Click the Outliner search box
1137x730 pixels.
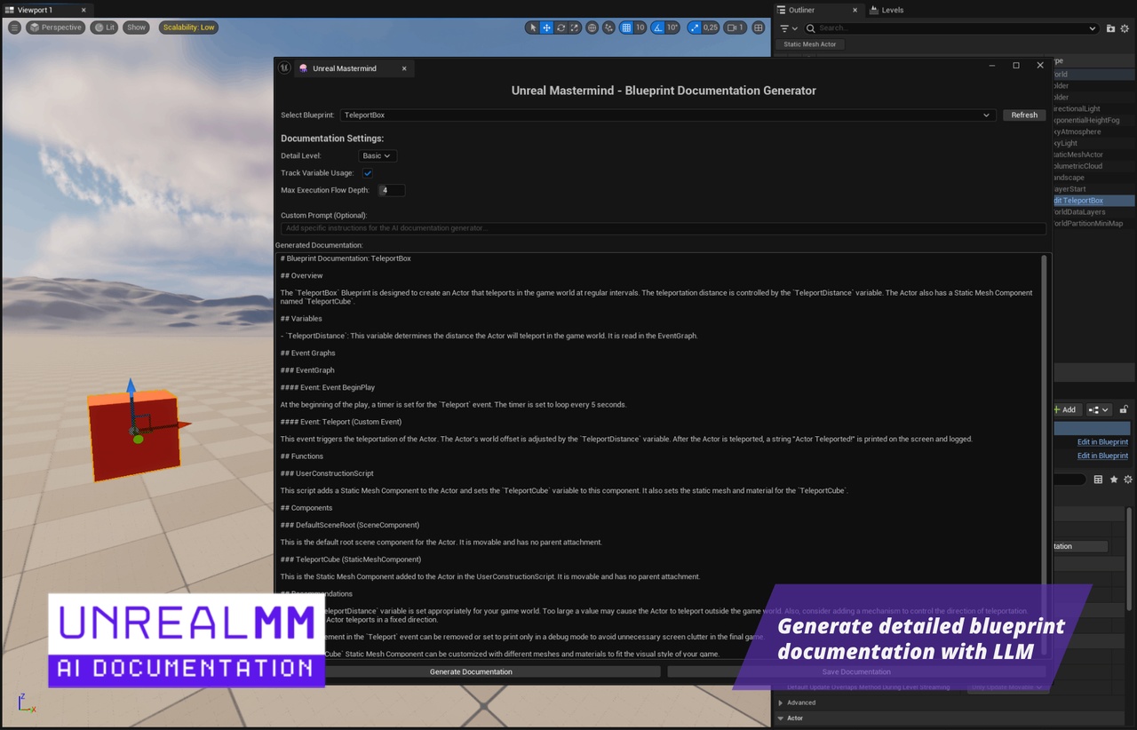click(x=950, y=28)
